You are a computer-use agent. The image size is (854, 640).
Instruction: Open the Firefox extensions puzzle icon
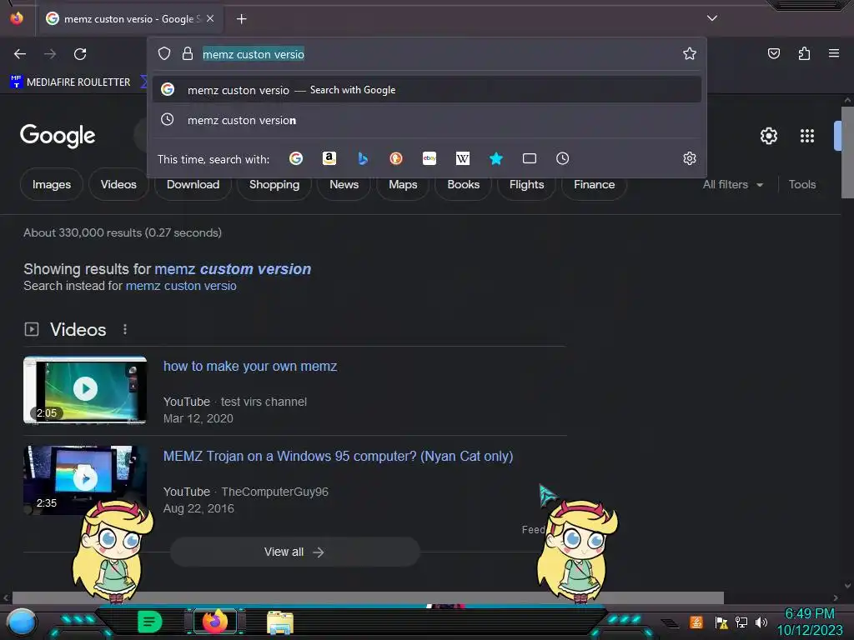804,53
